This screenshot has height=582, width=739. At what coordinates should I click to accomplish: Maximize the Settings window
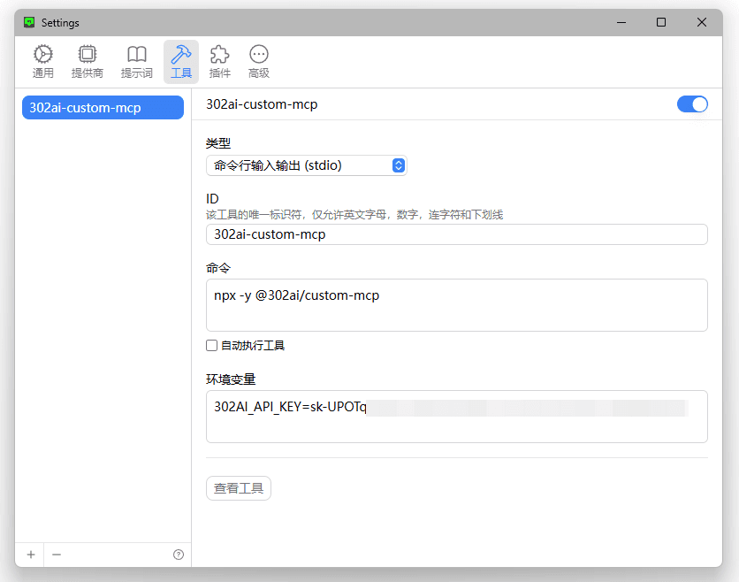tap(661, 22)
